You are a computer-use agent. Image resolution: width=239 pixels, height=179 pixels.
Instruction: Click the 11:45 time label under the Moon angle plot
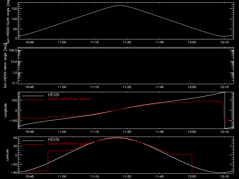pyautogui.click(x=160, y=87)
